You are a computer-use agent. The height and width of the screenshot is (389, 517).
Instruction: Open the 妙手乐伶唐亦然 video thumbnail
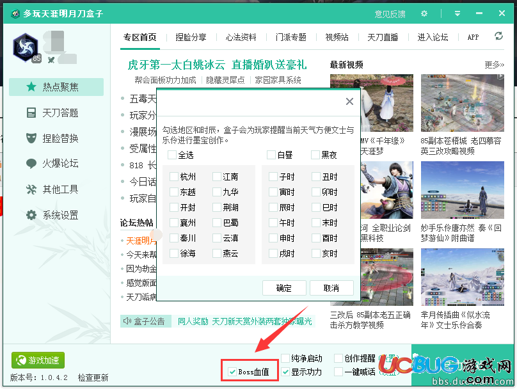[462, 190]
